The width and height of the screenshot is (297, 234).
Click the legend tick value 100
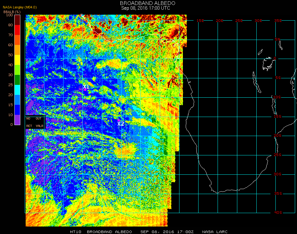tap(9, 15)
